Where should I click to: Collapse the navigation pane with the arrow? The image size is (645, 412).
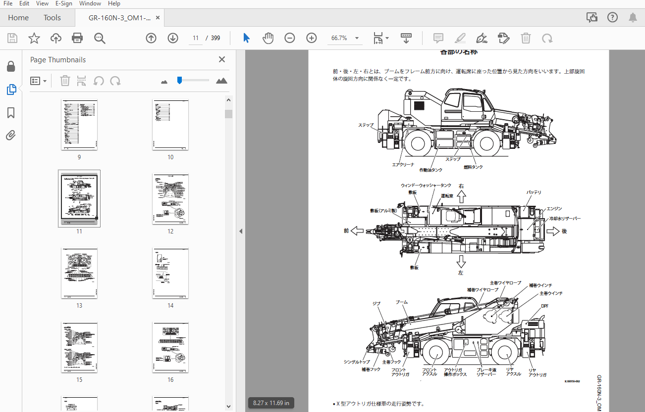point(240,231)
